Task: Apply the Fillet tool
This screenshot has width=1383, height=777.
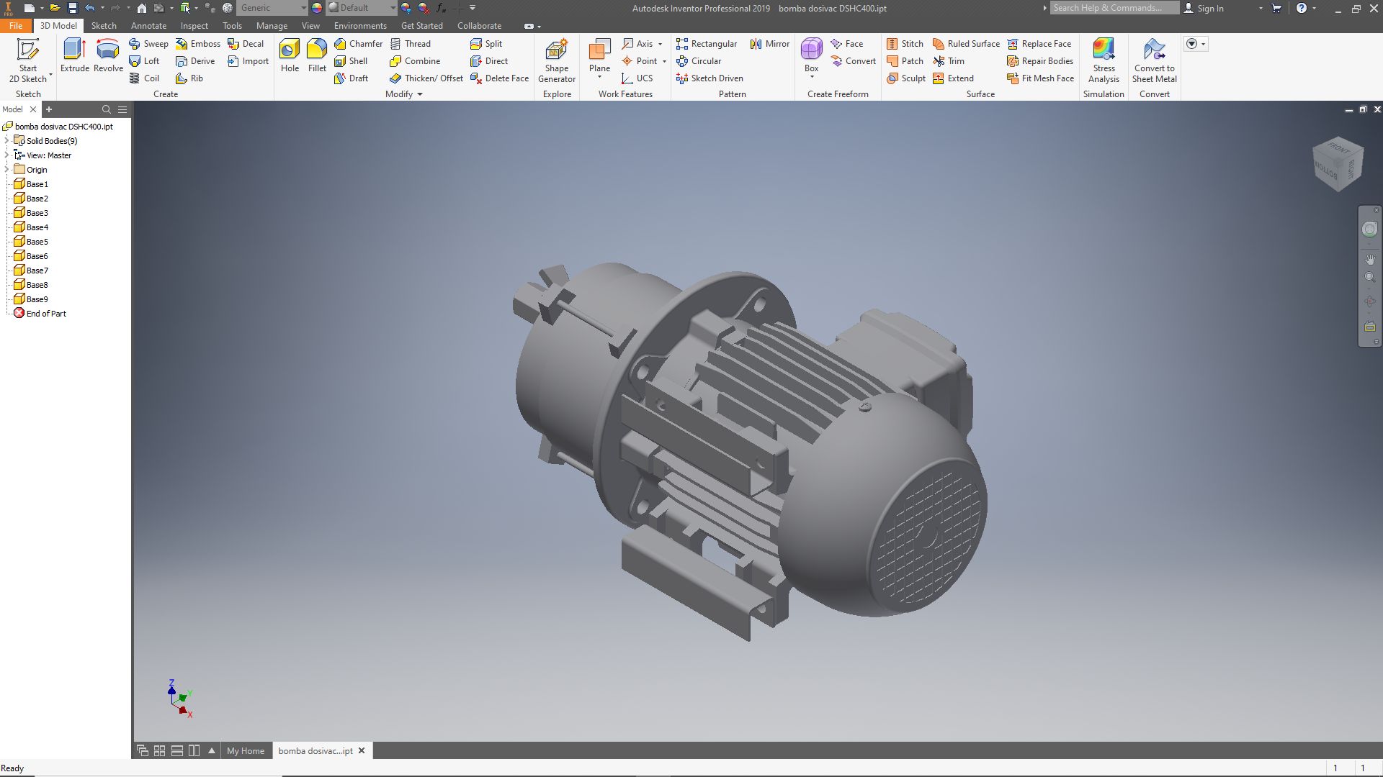Action: pyautogui.click(x=317, y=55)
